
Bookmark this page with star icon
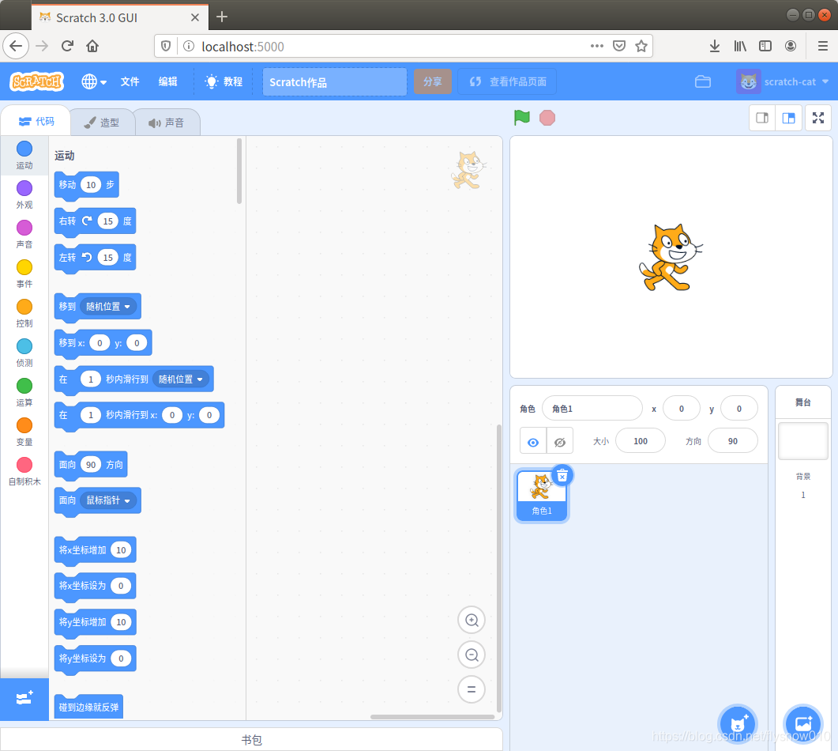[641, 46]
